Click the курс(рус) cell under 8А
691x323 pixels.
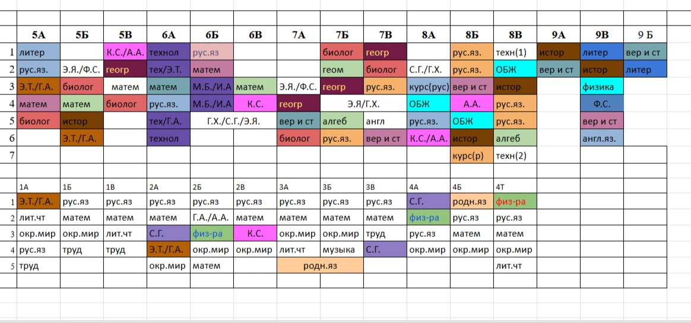[x=429, y=87]
